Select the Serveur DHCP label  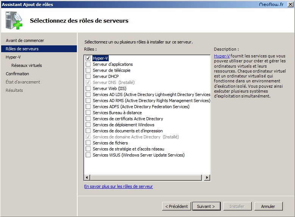tap(106, 76)
